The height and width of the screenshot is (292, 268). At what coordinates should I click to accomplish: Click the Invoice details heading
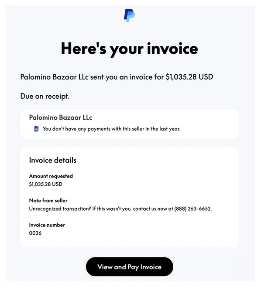[53, 160]
